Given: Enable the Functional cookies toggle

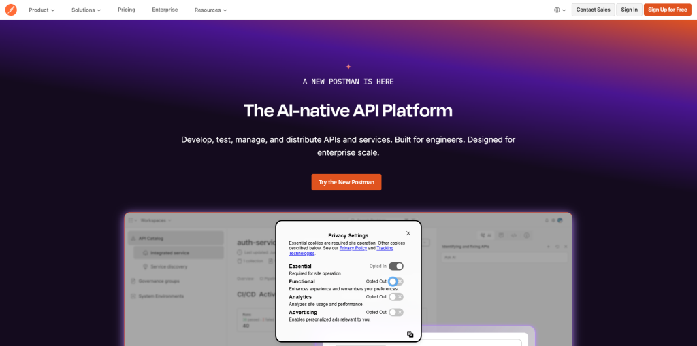Looking at the screenshot, I should [396, 281].
